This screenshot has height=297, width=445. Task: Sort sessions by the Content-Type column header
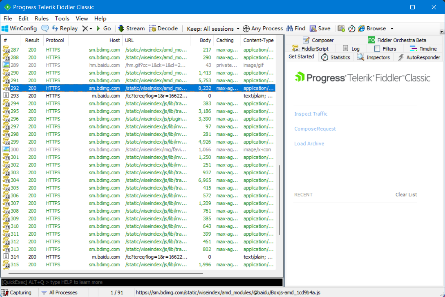(258, 40)
